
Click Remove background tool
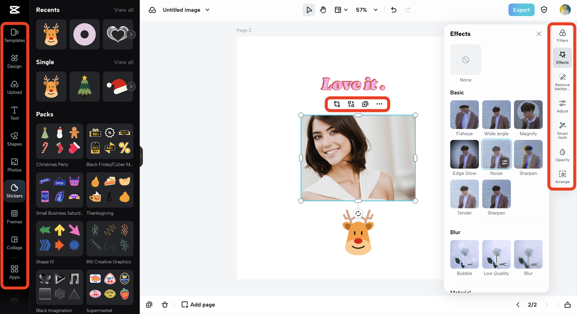click(562, 82)
